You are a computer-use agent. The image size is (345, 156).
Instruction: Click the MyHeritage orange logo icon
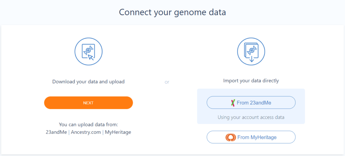click(x=230, y=137)
